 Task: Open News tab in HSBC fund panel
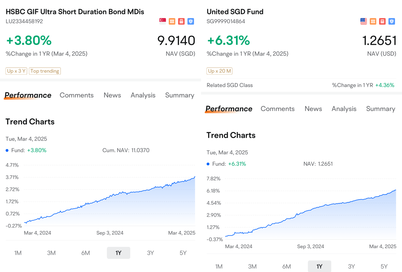click(x=112, y=95)
